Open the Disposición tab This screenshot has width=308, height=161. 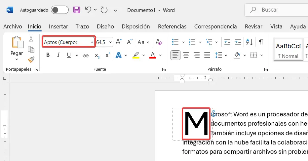135,26
